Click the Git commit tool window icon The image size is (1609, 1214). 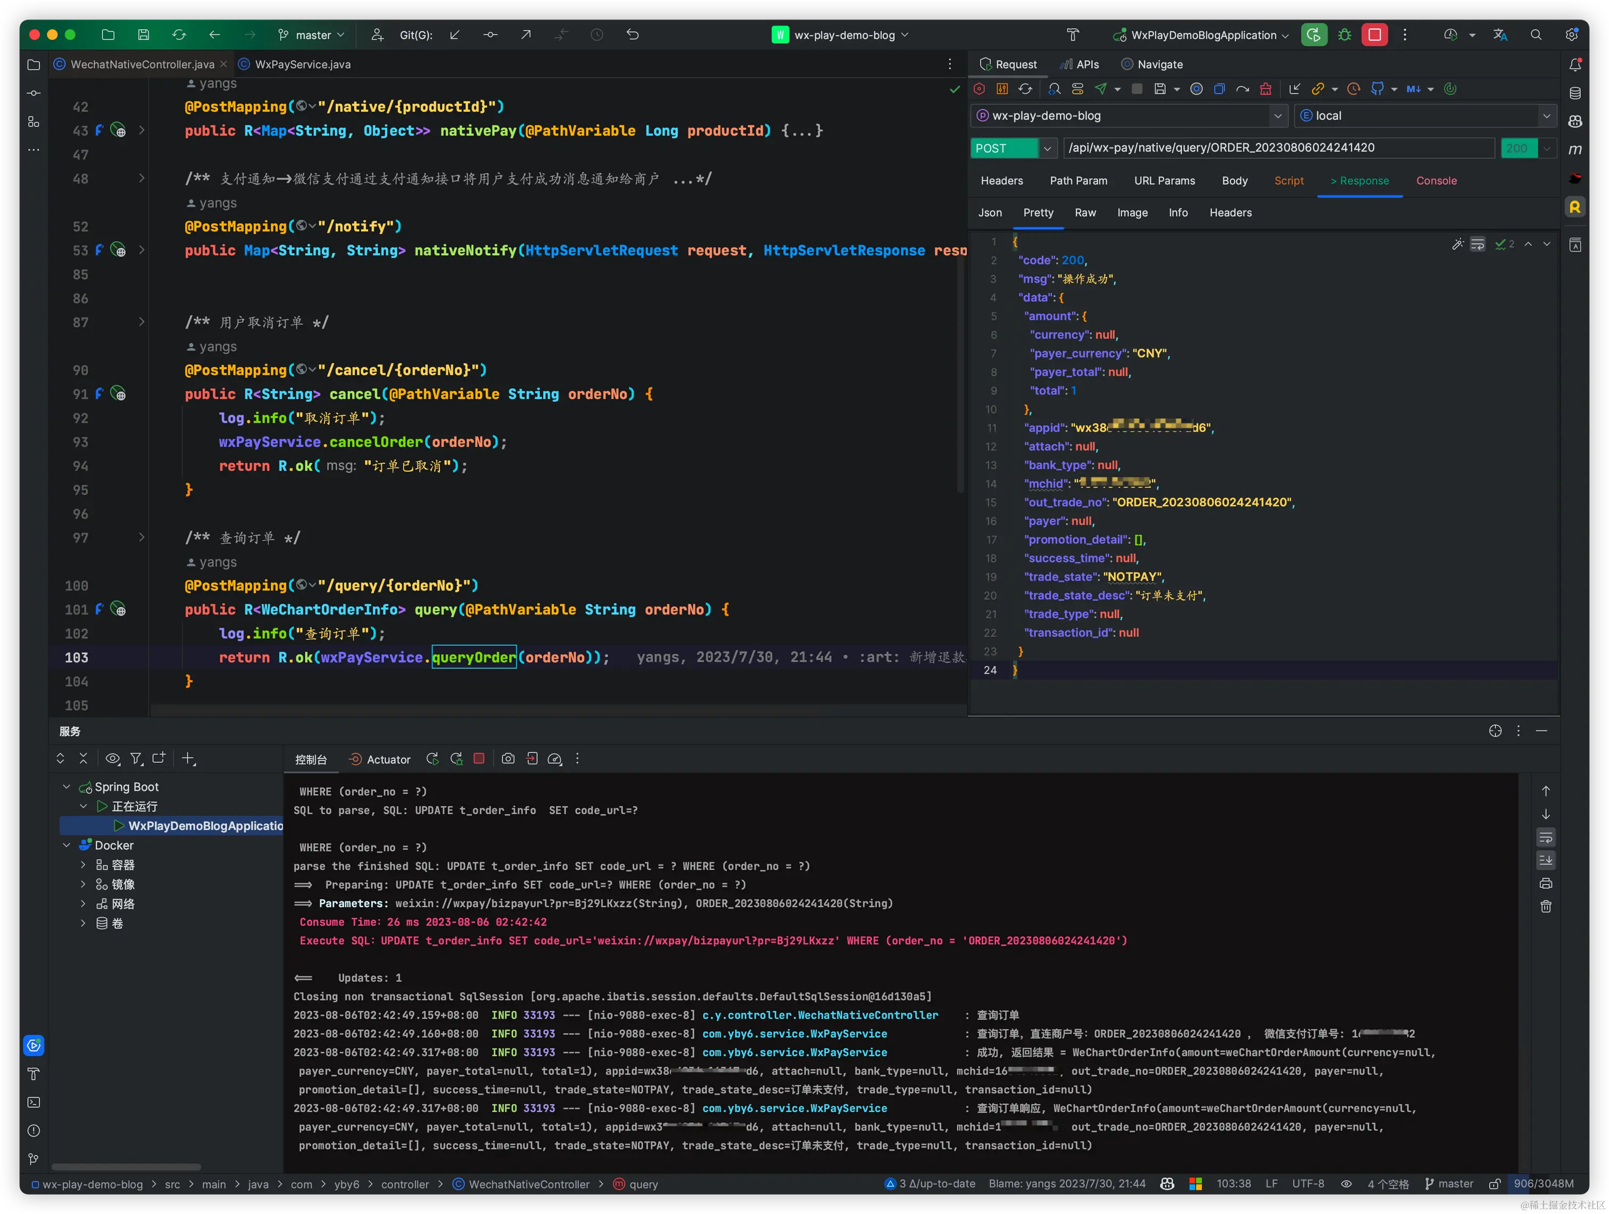(34, 93)
